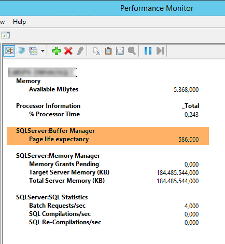Viewport: 225px width, 244px height.
Task: Click the Update Data step-forward icon
Action: pos(160,51)
